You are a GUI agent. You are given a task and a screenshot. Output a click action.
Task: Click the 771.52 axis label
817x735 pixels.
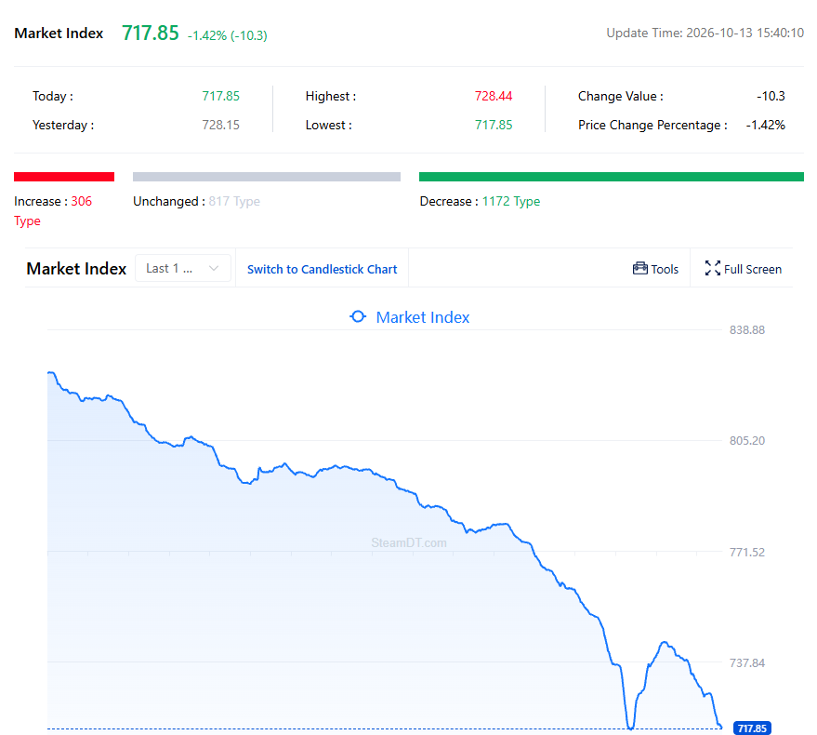[x=747, y=552]
